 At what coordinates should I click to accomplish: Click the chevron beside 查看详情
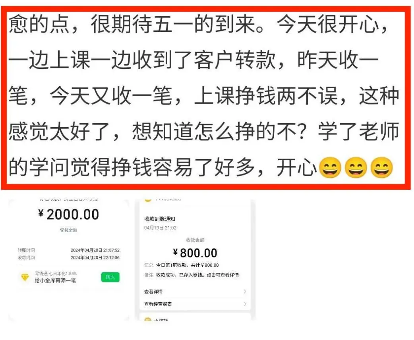[x=245, y=291]
